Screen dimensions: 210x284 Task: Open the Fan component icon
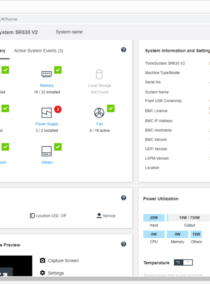[x=99, y=113]
